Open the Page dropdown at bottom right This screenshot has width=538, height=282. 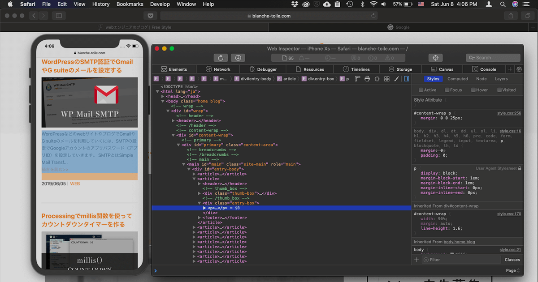(512, 270)
